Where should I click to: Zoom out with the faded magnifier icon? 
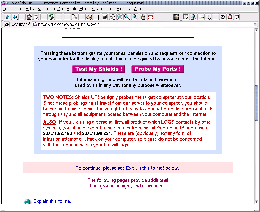(135, 17)
